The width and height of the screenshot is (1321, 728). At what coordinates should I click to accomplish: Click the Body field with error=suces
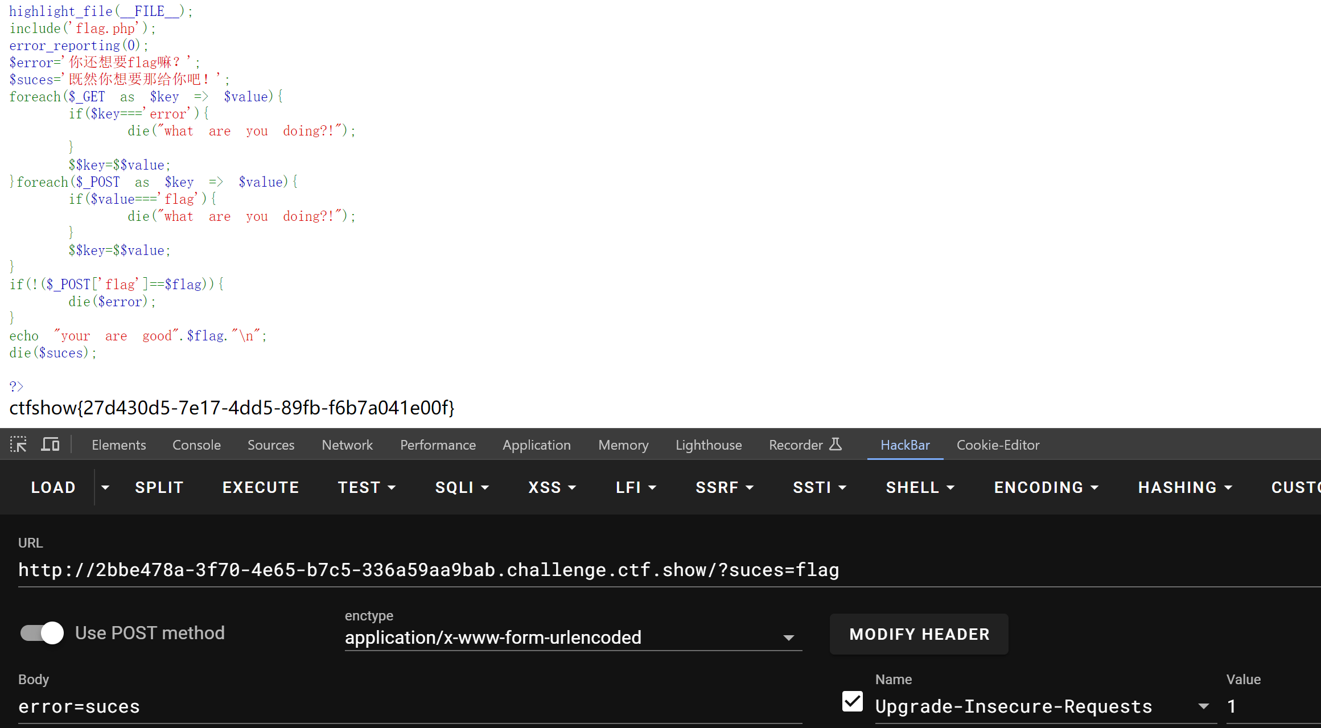pos(410,706)
